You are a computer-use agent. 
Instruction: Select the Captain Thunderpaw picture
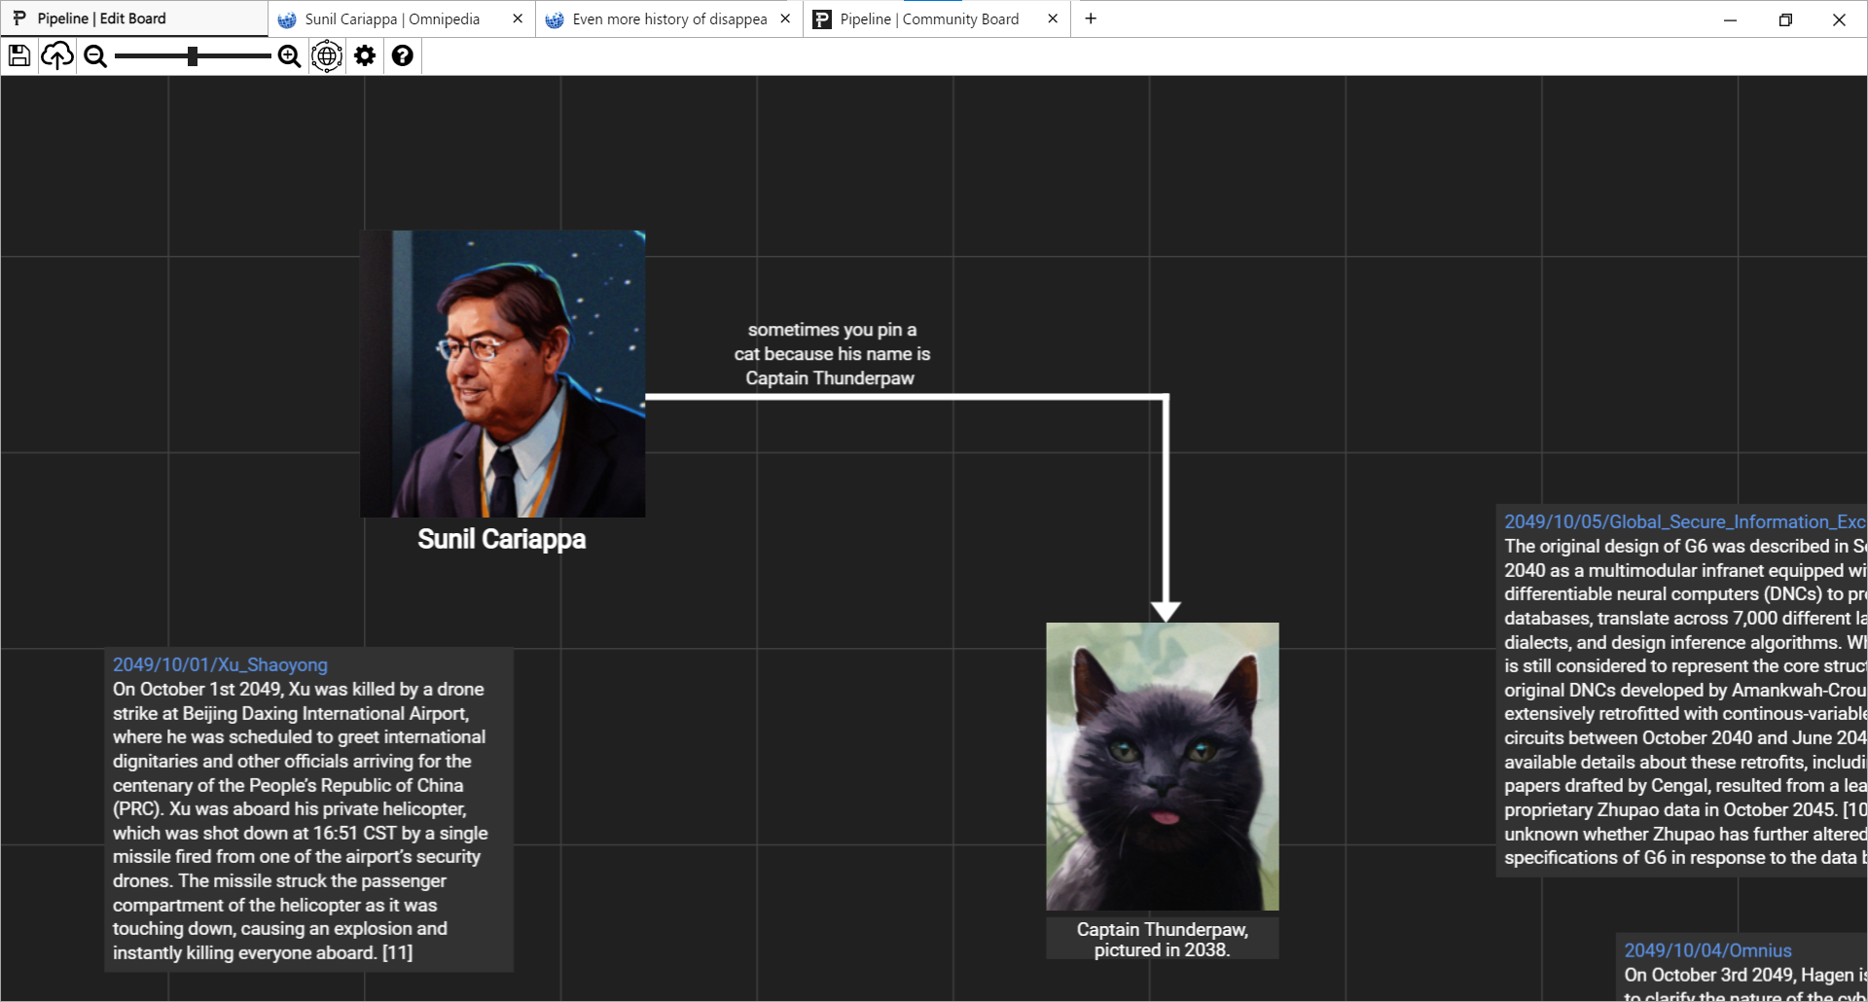[x=1162, y=766]
